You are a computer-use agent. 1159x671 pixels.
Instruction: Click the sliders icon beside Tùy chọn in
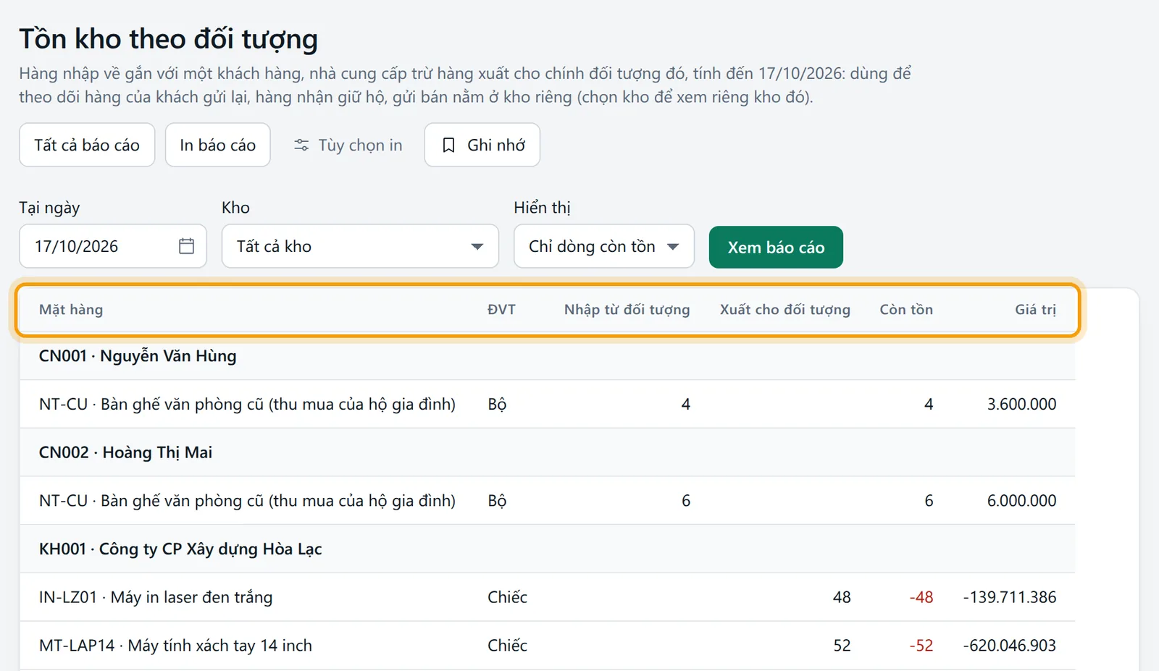301,145
